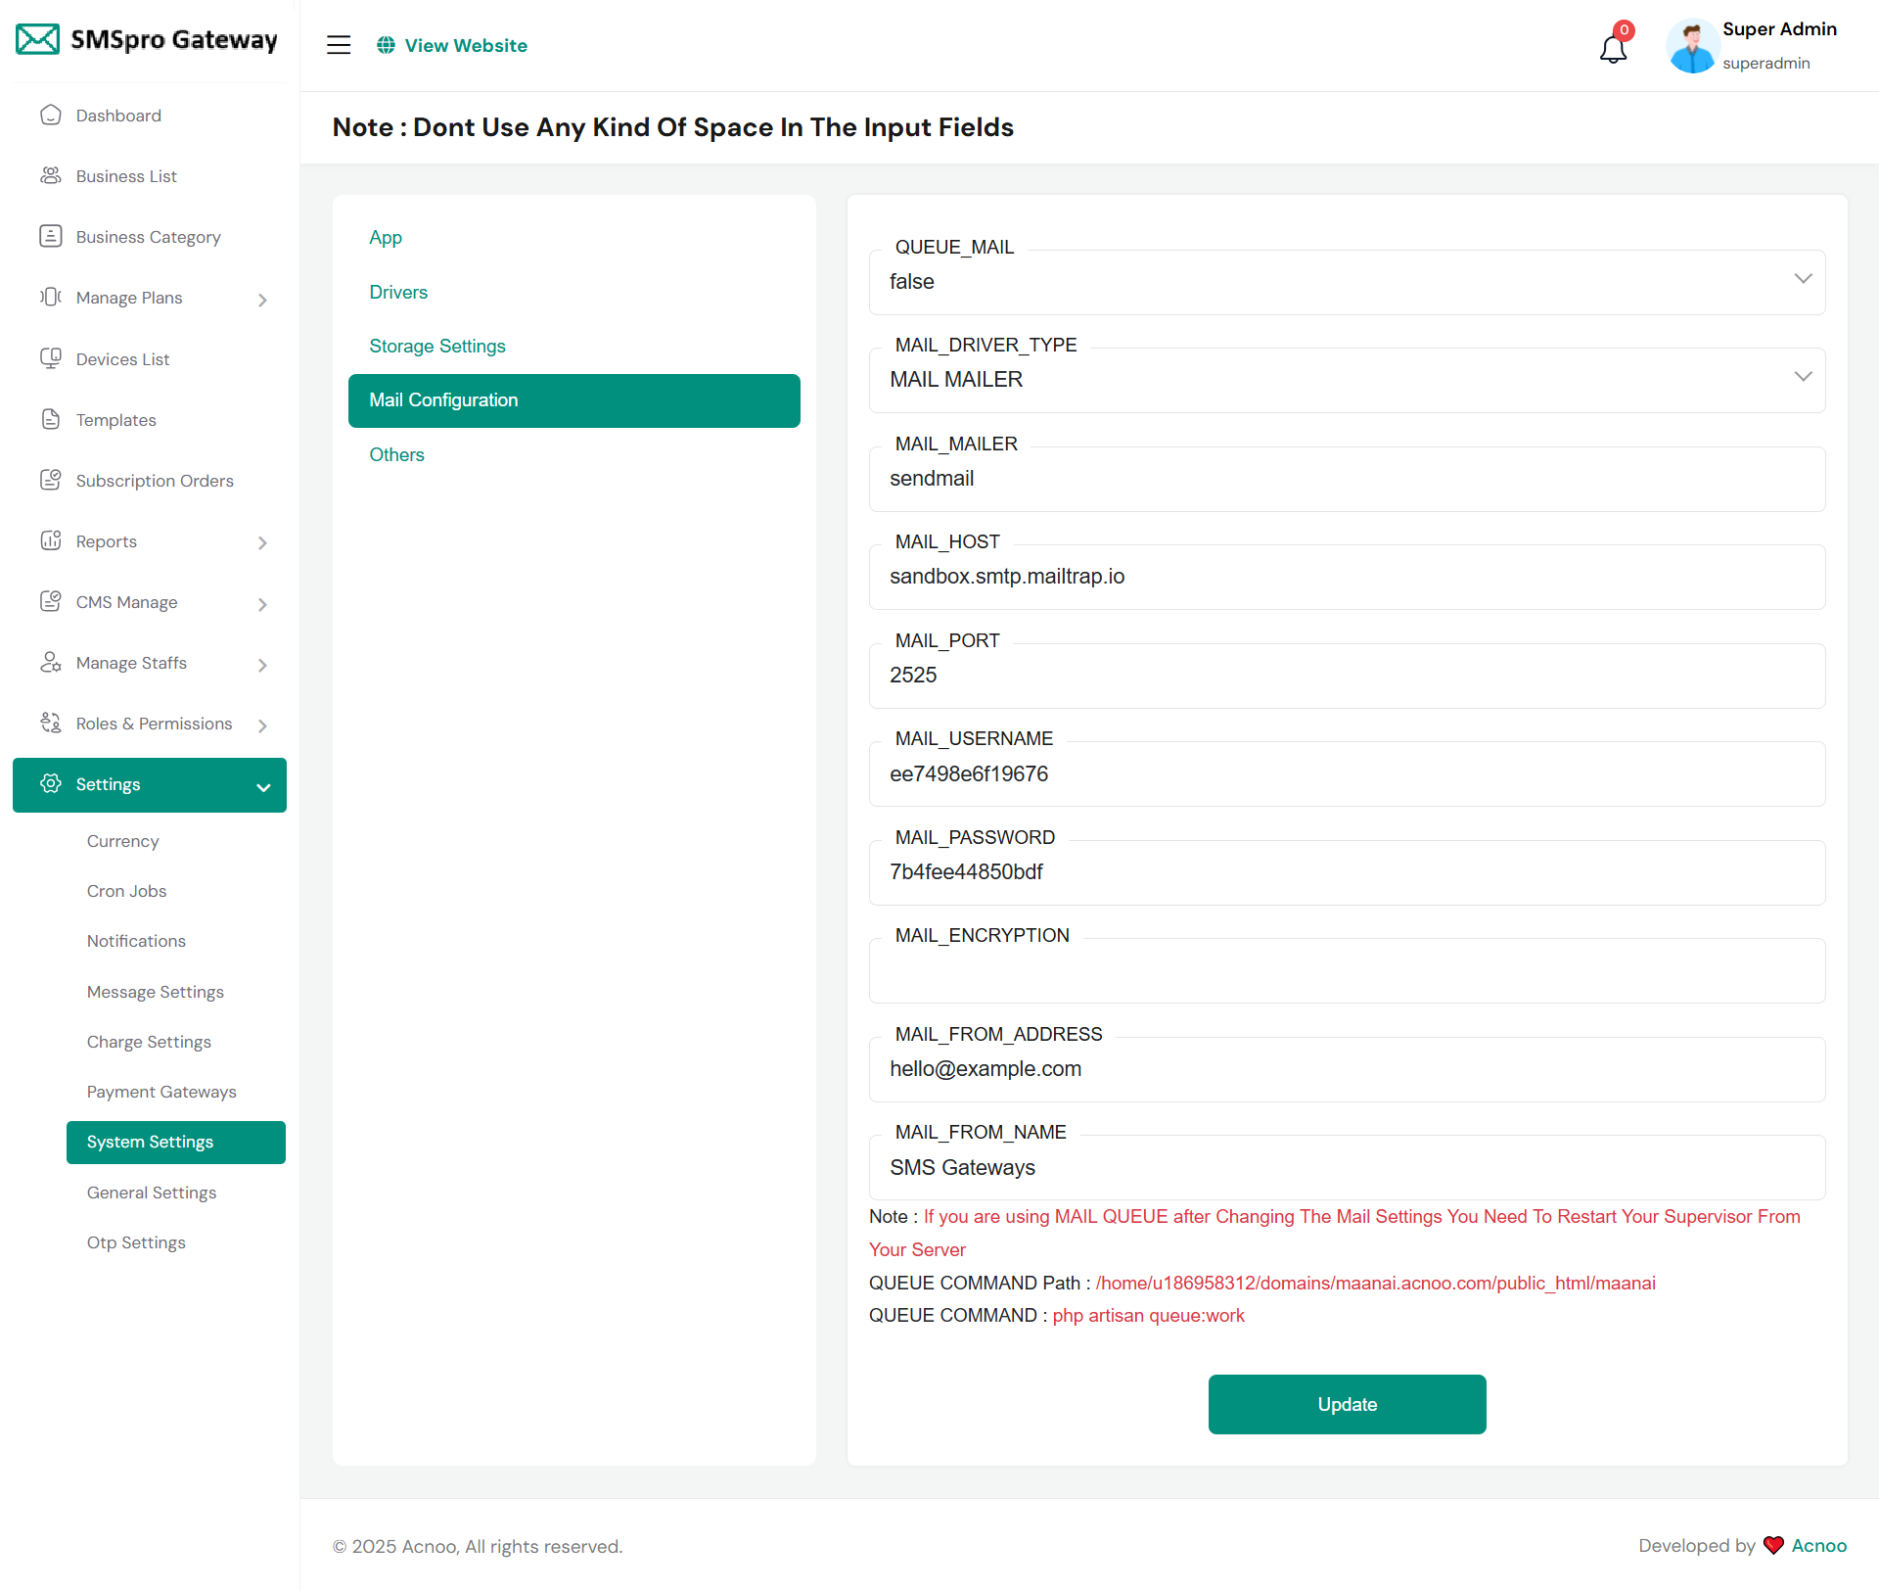Click into the MAIL_ENCRYPTION input field
This screenshot has width=1879, height=1591.
[1347, 972]
